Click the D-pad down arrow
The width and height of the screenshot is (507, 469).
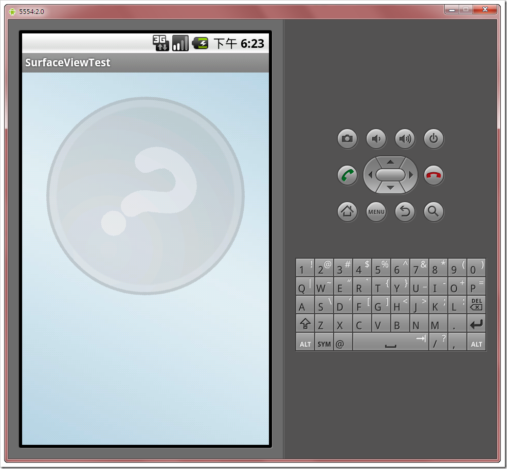coord(391,188)
